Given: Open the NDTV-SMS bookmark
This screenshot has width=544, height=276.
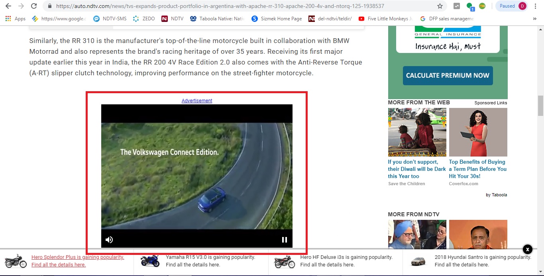Looking at the screenshot, I should coord(110,19).
